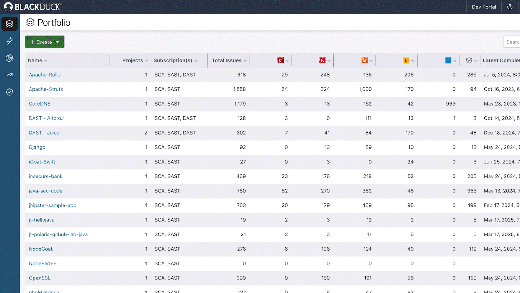This screenshot has width=520, height=293.
Task: Open the Portfolio layers sidebar icon
Action: coord(9,24)
